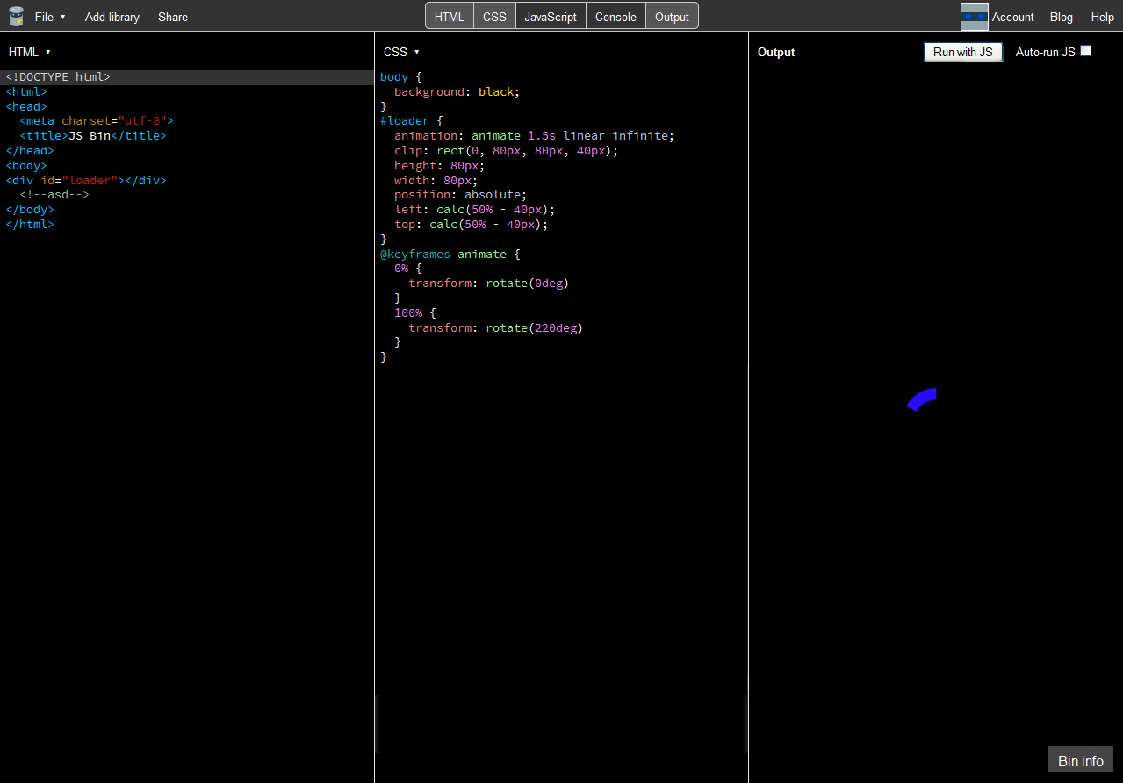Click the #loader selector line
This screenshot has height=783, width=1123.
pyautogui.click(x=412, y=121)
